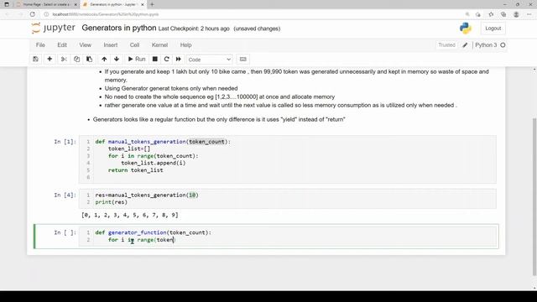
Task: Move selected cell up arrow
Action: point(104,60)
